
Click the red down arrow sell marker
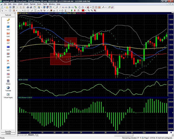point(75,10)
